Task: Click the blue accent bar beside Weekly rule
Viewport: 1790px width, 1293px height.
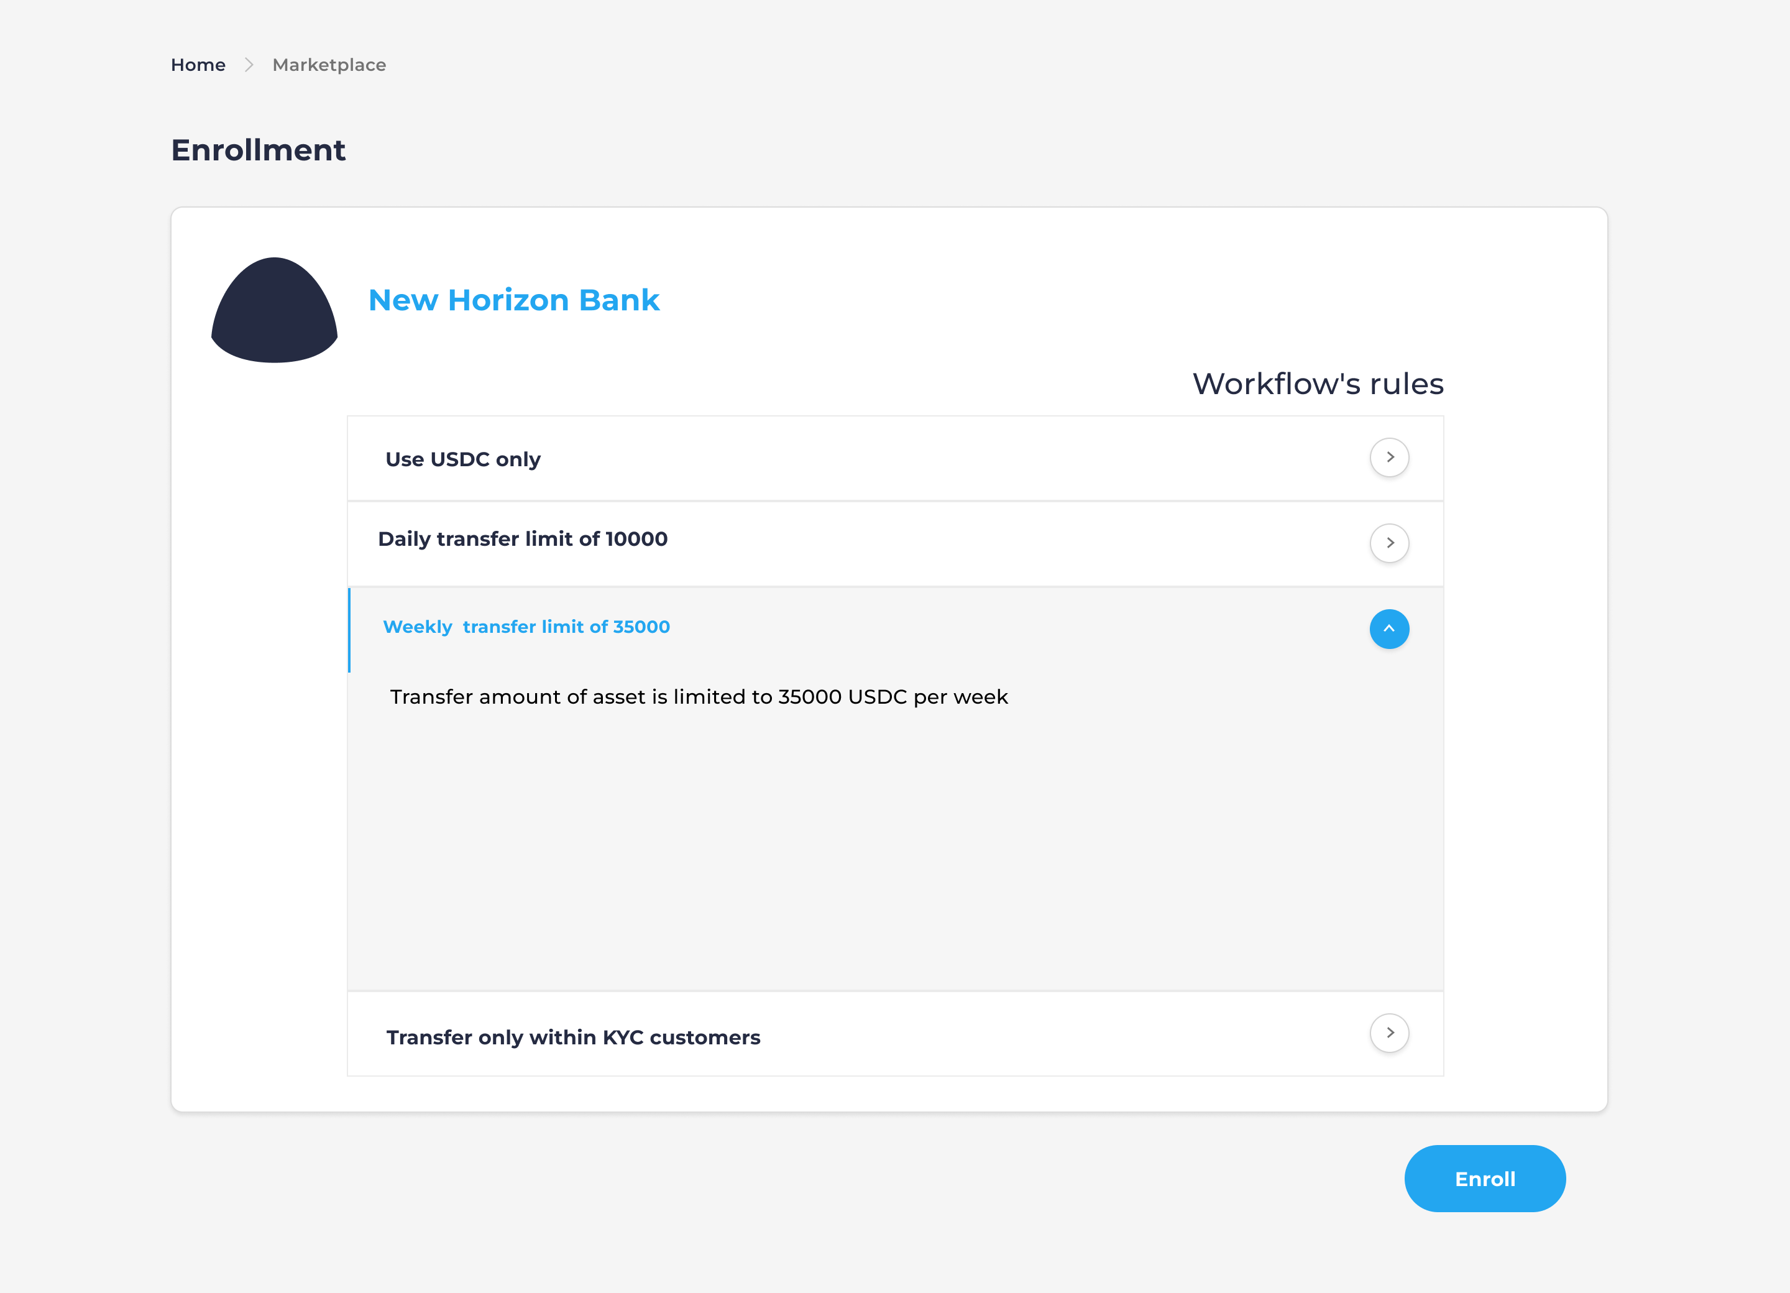Action: pyautogui.click(x=350, y=630)
